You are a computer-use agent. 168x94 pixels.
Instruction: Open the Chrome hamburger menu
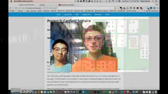[158, 8]
